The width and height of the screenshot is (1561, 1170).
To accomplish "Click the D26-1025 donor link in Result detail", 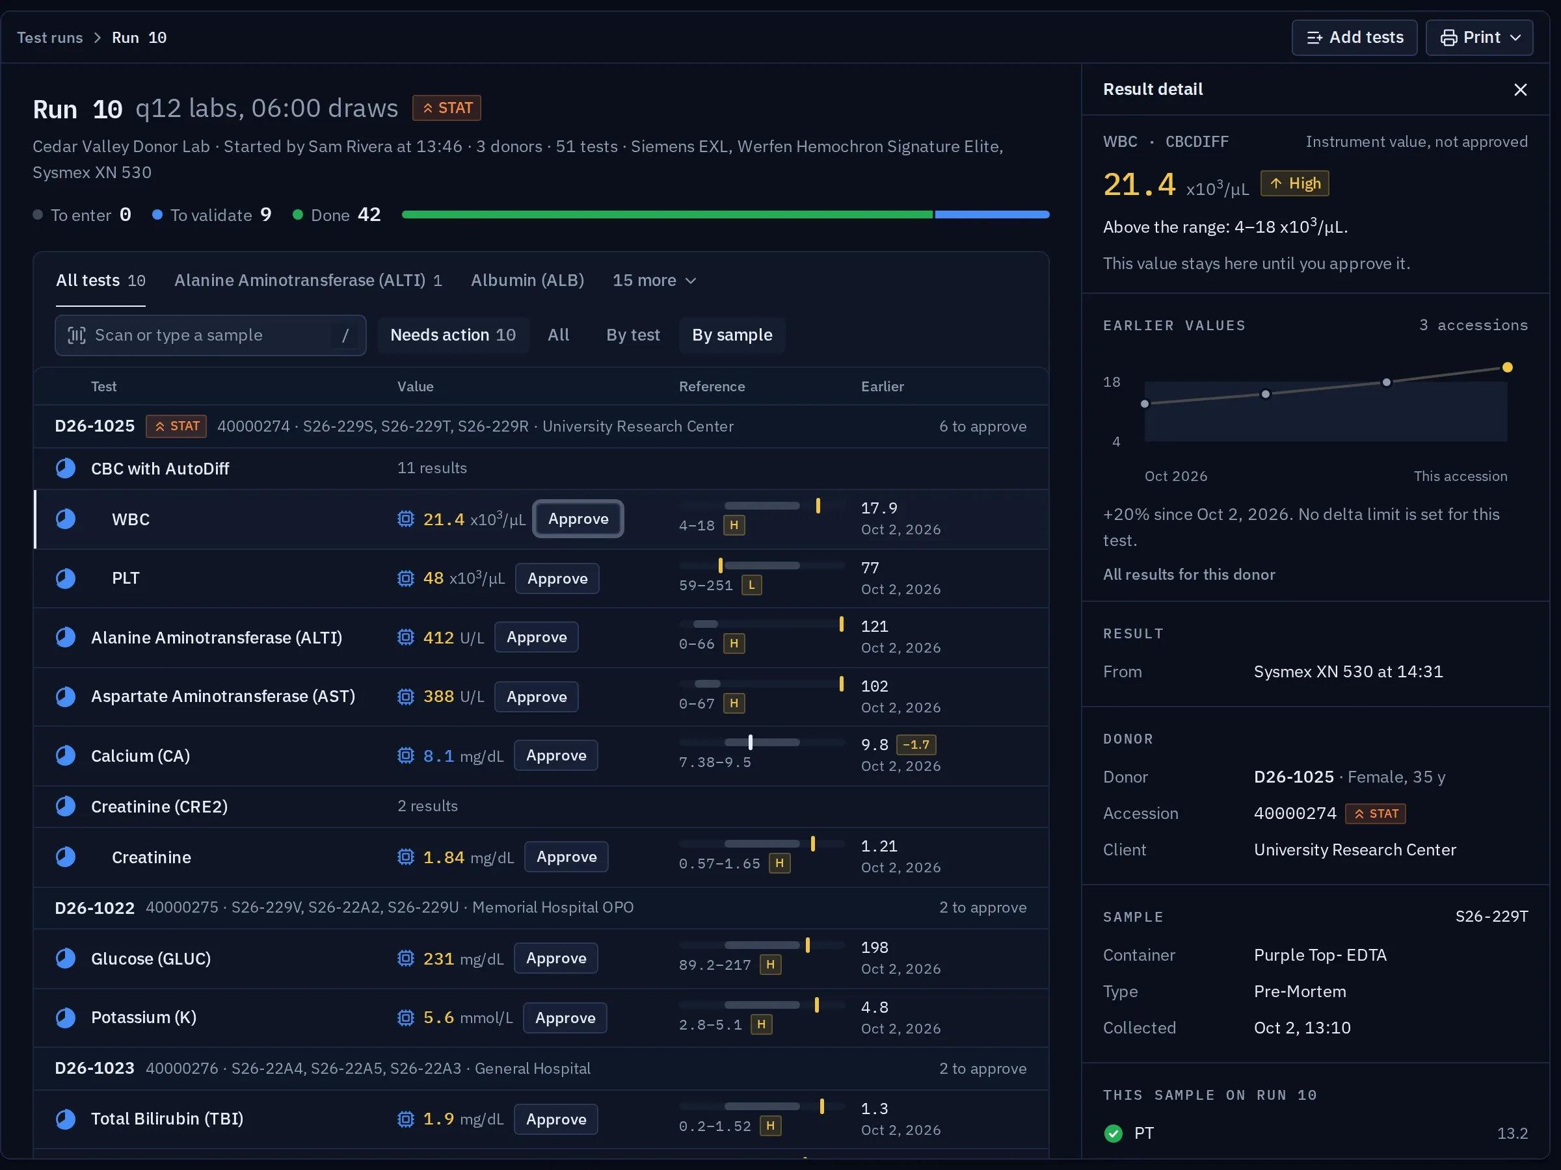I will tap(1294, 777).
